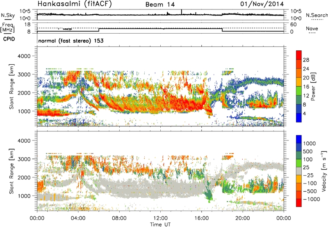Click the 08:00 time tick label
Image resolution: width=328 pixels, height=227 pixels.
(119, 218)
